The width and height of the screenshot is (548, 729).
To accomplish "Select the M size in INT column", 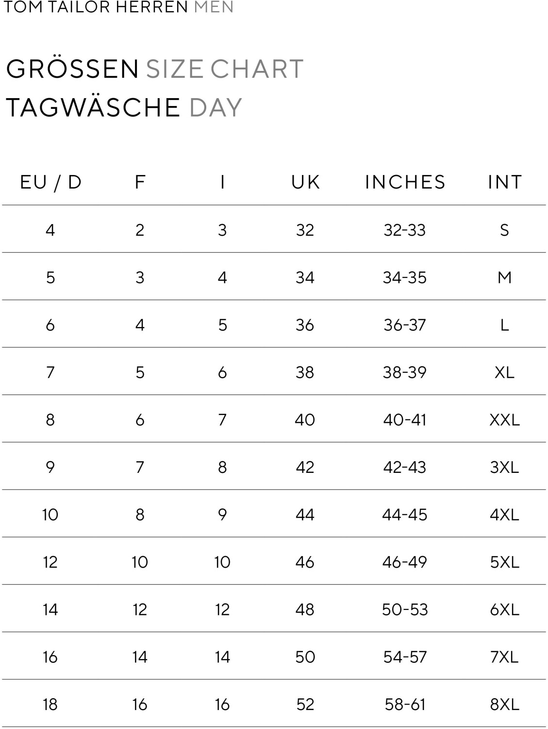I will (504, 278).
